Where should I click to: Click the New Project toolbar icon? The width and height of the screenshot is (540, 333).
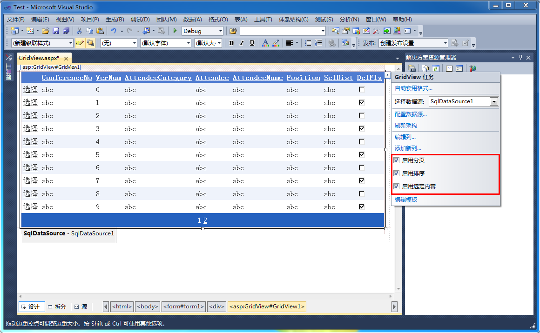click(14, 31)
